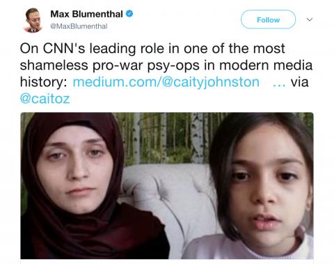The image size is (334, 264).
Task: Follow the Max Blumenthal account
Action: coord(268,20)
